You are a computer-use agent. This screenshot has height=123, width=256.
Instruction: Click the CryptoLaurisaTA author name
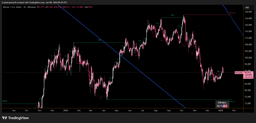coord(9,2)
